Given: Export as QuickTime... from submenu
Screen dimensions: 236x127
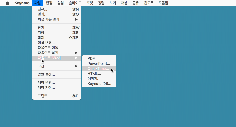Looking at the screenshot, I should pyautogui.click(x=99, y=69).
